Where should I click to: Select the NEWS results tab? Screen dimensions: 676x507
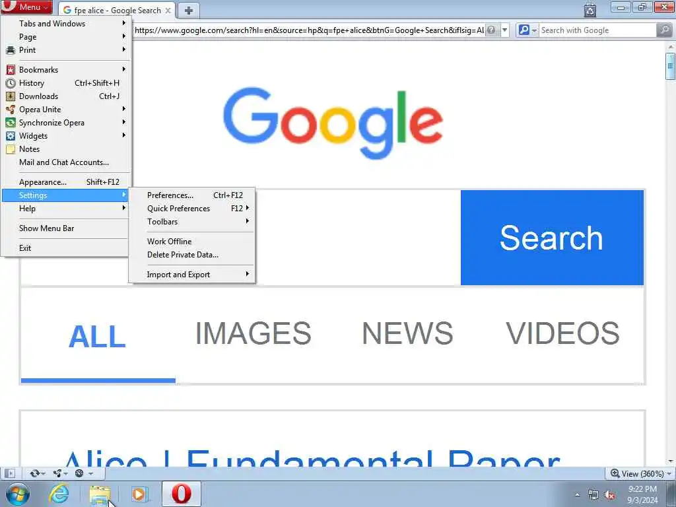pyautogui.click(x=407, y=333)
